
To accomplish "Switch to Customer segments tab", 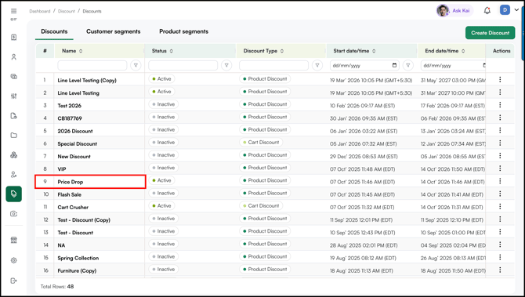I will click(x=113, y=31).
